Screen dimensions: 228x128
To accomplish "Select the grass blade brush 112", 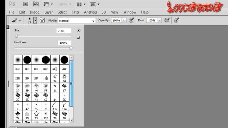I will 55,106.
